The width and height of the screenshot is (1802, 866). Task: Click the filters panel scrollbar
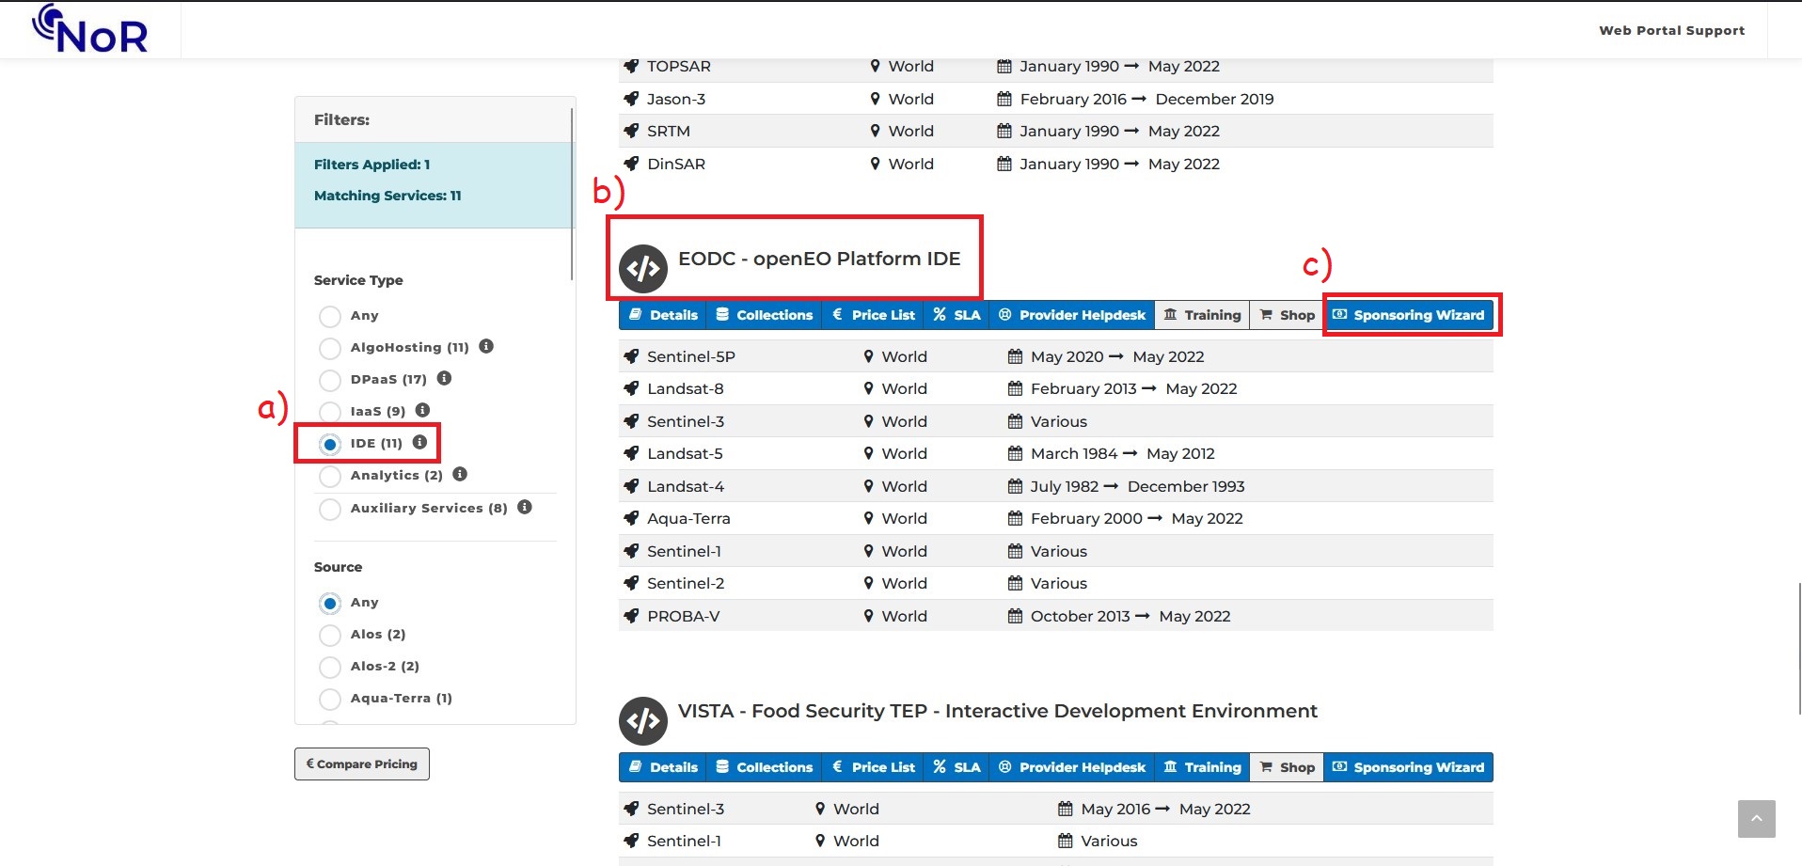572,193
